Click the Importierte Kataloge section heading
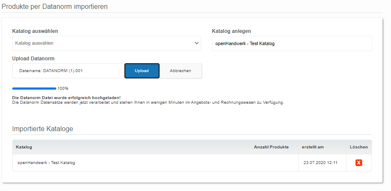The height and width of the screenshot is (191, 391). pos(43,129)
